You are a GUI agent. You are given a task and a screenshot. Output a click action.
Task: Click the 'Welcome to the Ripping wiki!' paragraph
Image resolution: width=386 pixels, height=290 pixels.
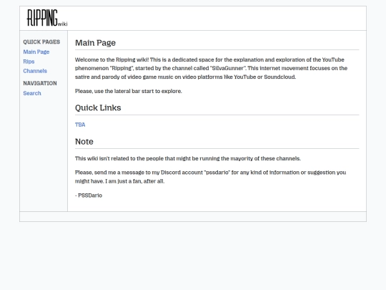click(211, 68)
